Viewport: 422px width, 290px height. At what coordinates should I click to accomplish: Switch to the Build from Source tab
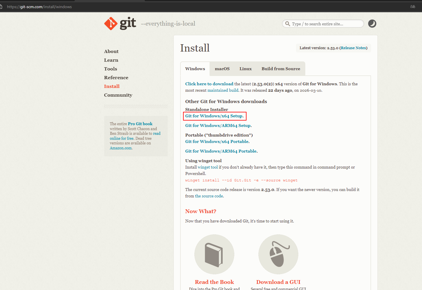281,69
